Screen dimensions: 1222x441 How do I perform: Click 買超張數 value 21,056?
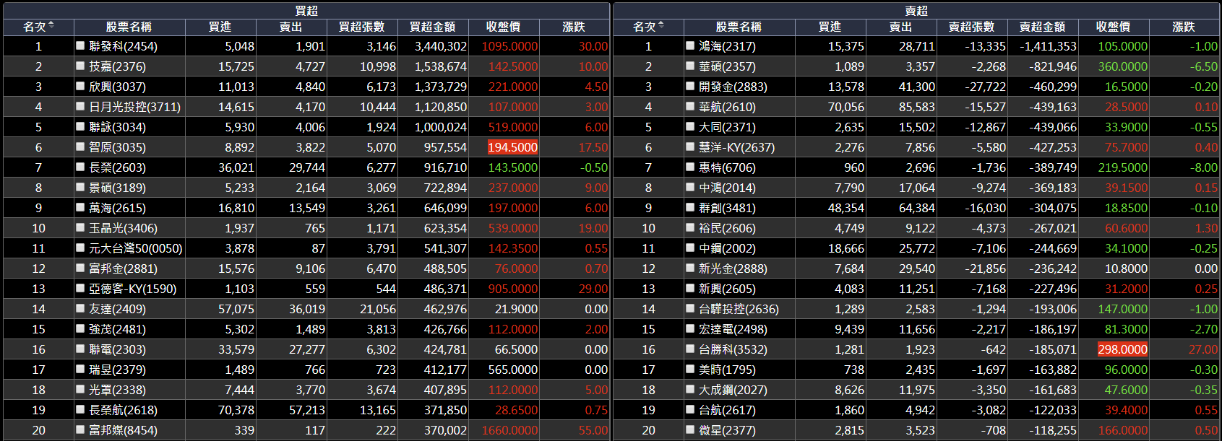pos(378,309)
